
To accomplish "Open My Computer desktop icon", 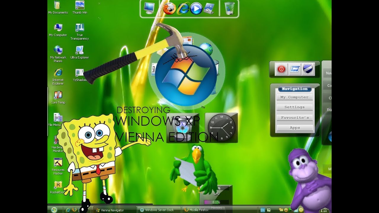I will (58, 30).
